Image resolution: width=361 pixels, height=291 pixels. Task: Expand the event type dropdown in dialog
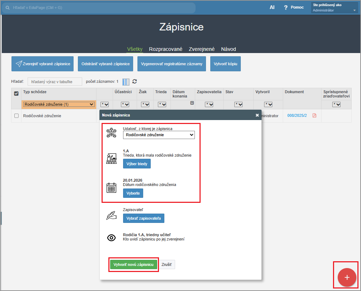coord(159,135)
